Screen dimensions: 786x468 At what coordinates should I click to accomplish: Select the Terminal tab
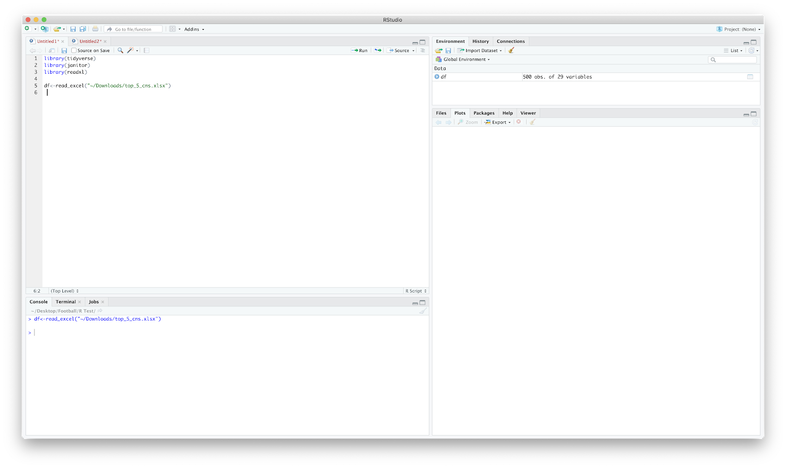(66, 302)
